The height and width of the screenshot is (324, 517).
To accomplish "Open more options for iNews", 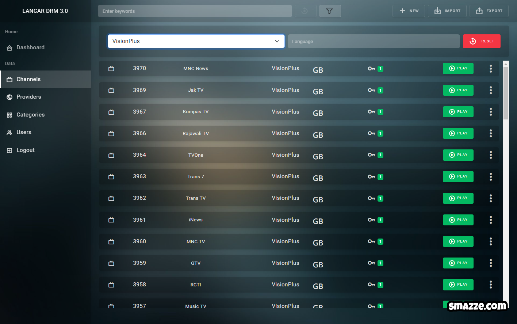I will (491, 220).
